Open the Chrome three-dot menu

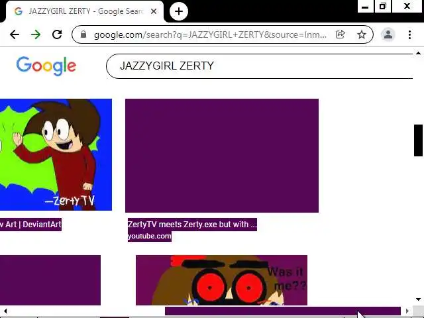pyautogui.click(x=409, y=34)
